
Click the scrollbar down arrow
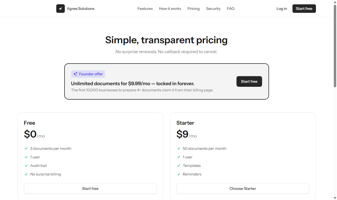pyautogui.click(x=335, y=198)
